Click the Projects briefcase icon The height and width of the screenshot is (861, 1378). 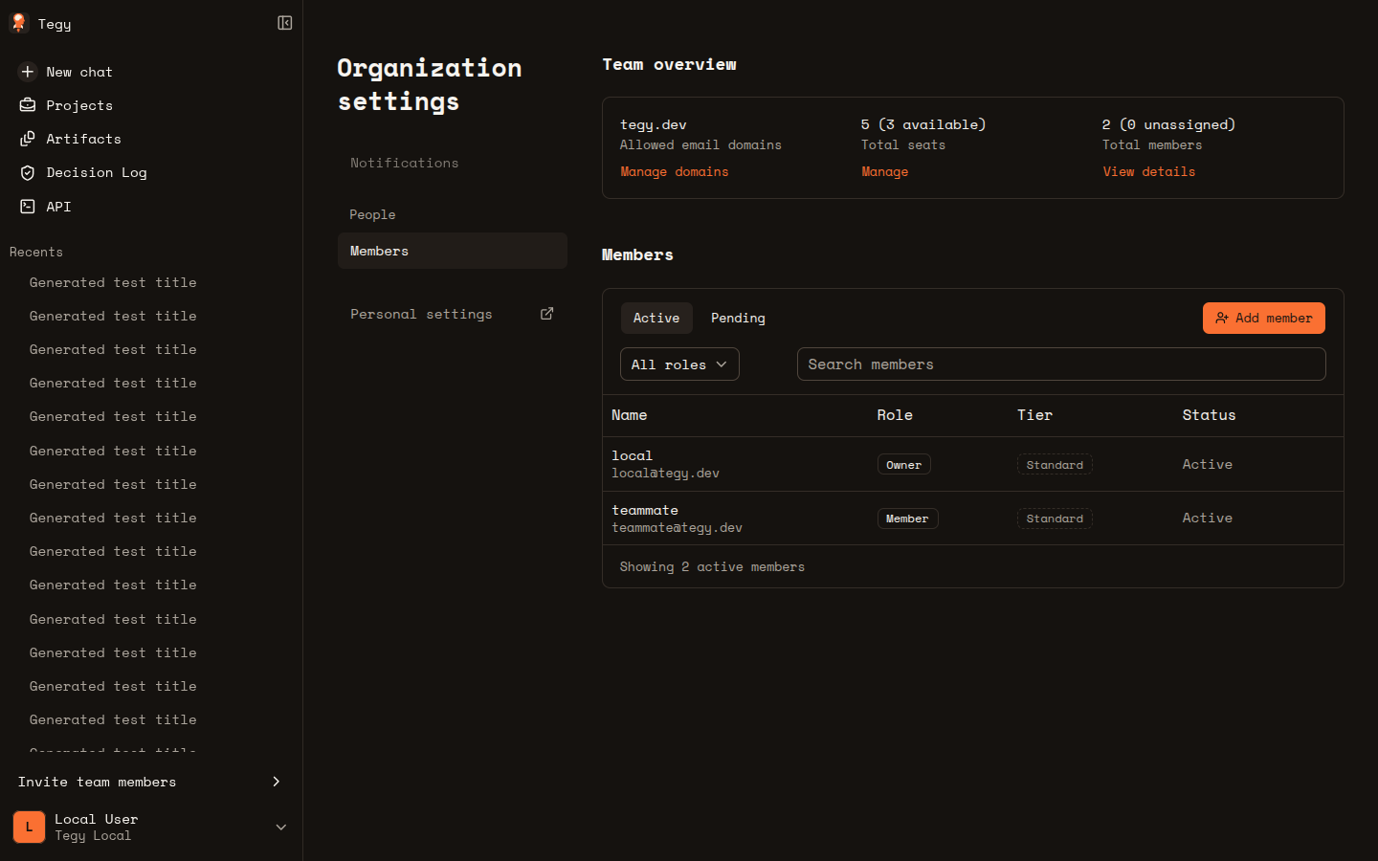tap(28, 105)
